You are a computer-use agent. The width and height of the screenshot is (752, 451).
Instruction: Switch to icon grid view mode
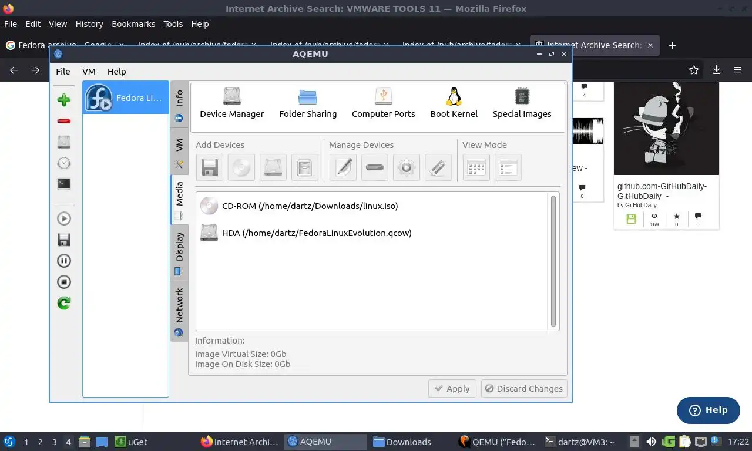[x=476, y=168]
